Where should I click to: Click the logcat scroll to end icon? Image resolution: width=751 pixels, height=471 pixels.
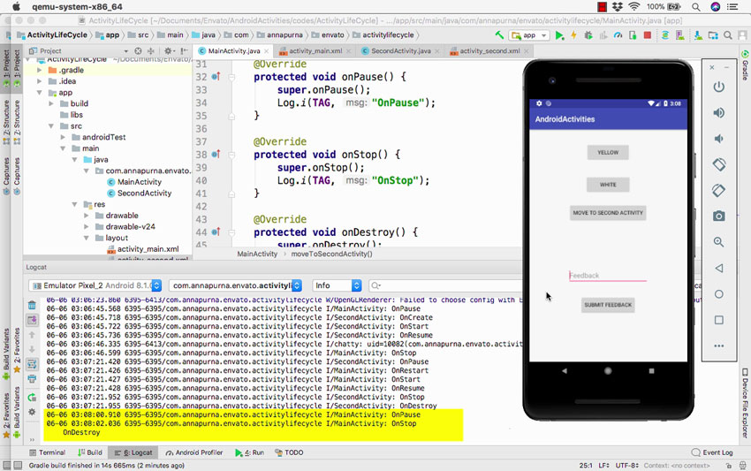pyautogui.click(x=32, y=320)
